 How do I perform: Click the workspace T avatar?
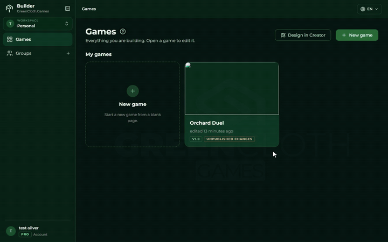[x=10, y=24]
